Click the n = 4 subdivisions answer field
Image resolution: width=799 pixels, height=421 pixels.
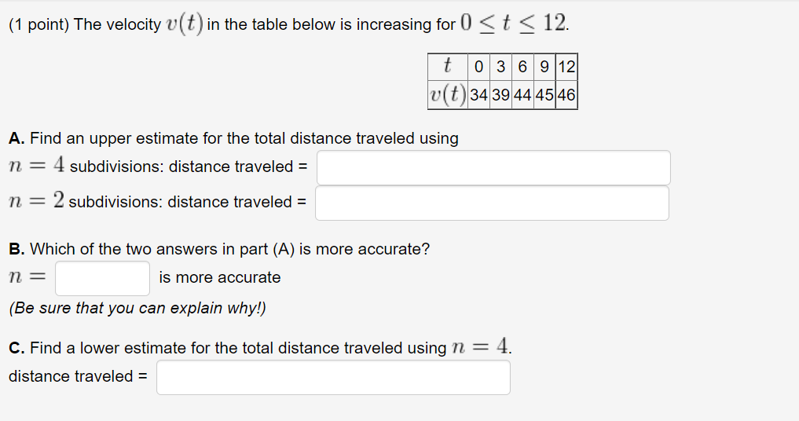pos(493,167)
